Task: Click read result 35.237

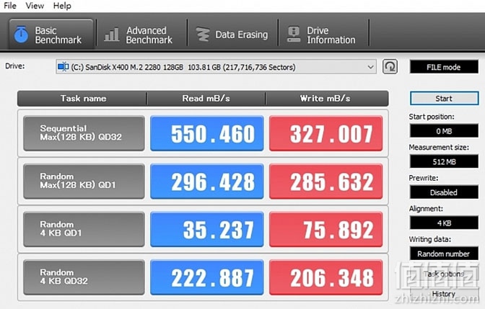Action: (x=207, y=229)
